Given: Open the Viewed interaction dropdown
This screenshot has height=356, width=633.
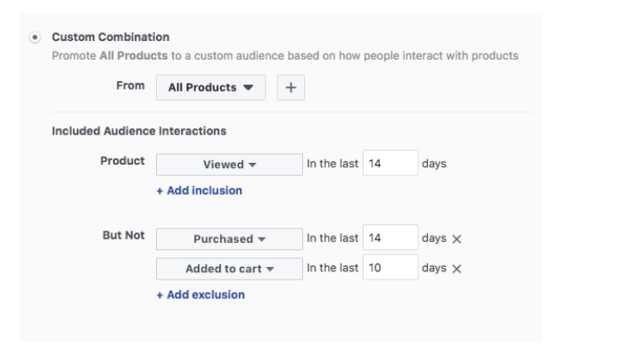Looking at the screenshot, I should (x=229, y=165).
